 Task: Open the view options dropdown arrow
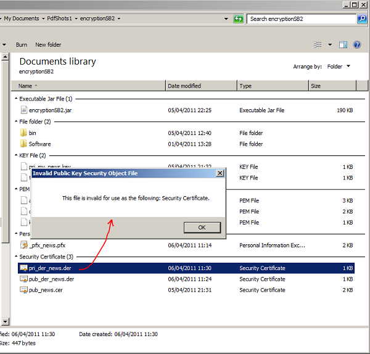pos(330,44)
